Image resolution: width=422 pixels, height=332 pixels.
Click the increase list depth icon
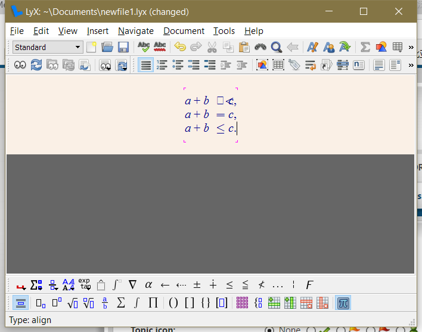pyautogui.click(x=226, y=65)
